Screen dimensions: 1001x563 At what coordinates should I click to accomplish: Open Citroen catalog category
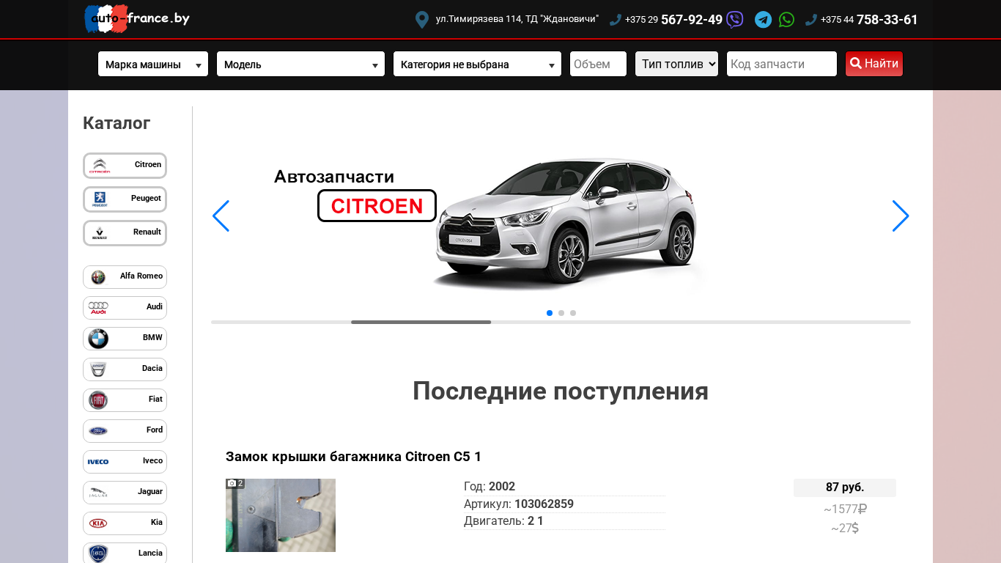(x=125, y=166)
